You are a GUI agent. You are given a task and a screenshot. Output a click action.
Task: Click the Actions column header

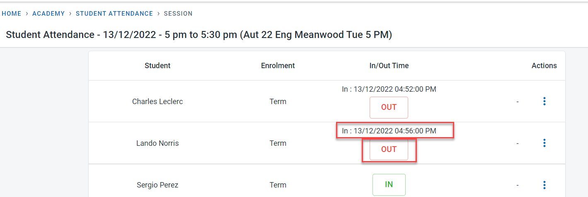[544, 66]
